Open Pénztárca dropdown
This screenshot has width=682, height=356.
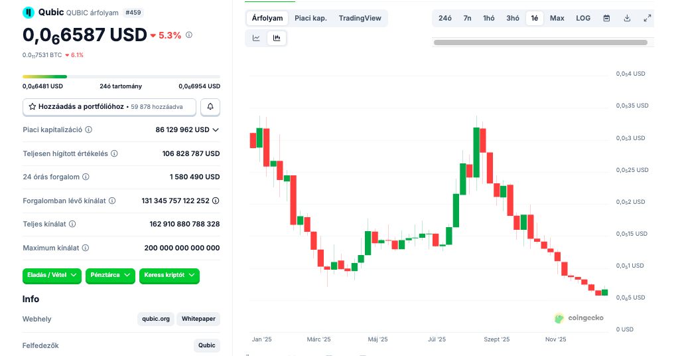pyautogui.click(x=111, y=275)
